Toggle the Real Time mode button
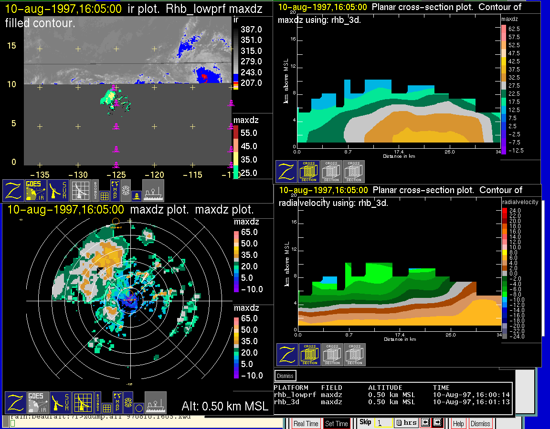 pyautogui.click(x=306, y=423)
